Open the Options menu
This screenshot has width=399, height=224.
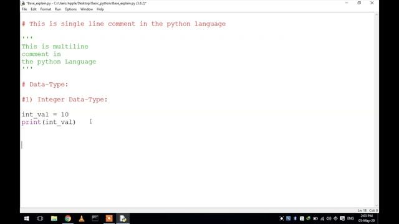(70, 9)
